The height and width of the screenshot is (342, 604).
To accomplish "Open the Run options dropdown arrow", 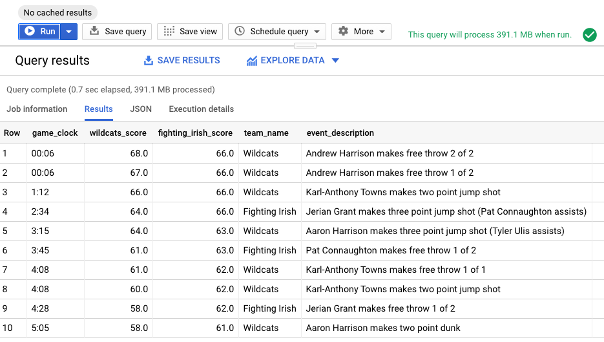I will point(69,32).
